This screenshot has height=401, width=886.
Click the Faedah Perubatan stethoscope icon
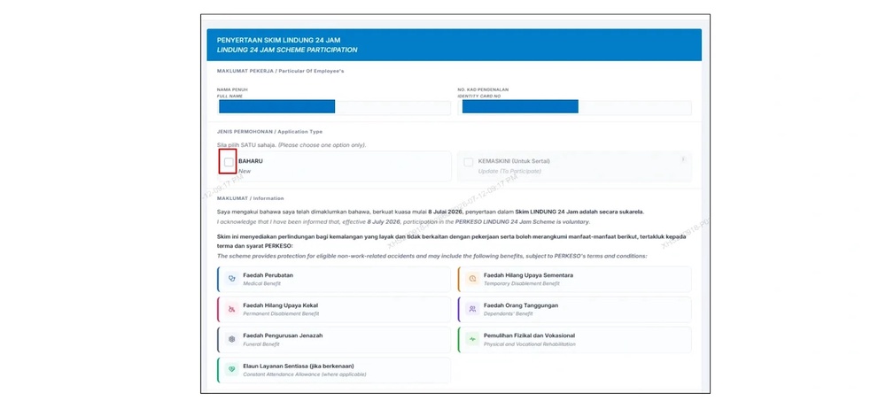[x=231, y=279]
